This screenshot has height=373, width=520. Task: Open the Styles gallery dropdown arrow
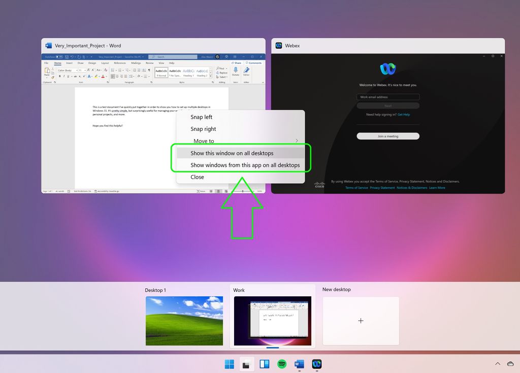coord(211,76)
